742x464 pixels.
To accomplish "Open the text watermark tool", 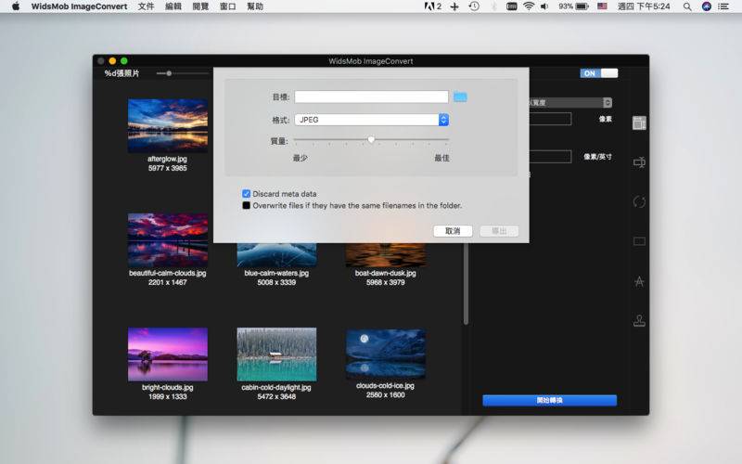I will (x=639, y=282).
